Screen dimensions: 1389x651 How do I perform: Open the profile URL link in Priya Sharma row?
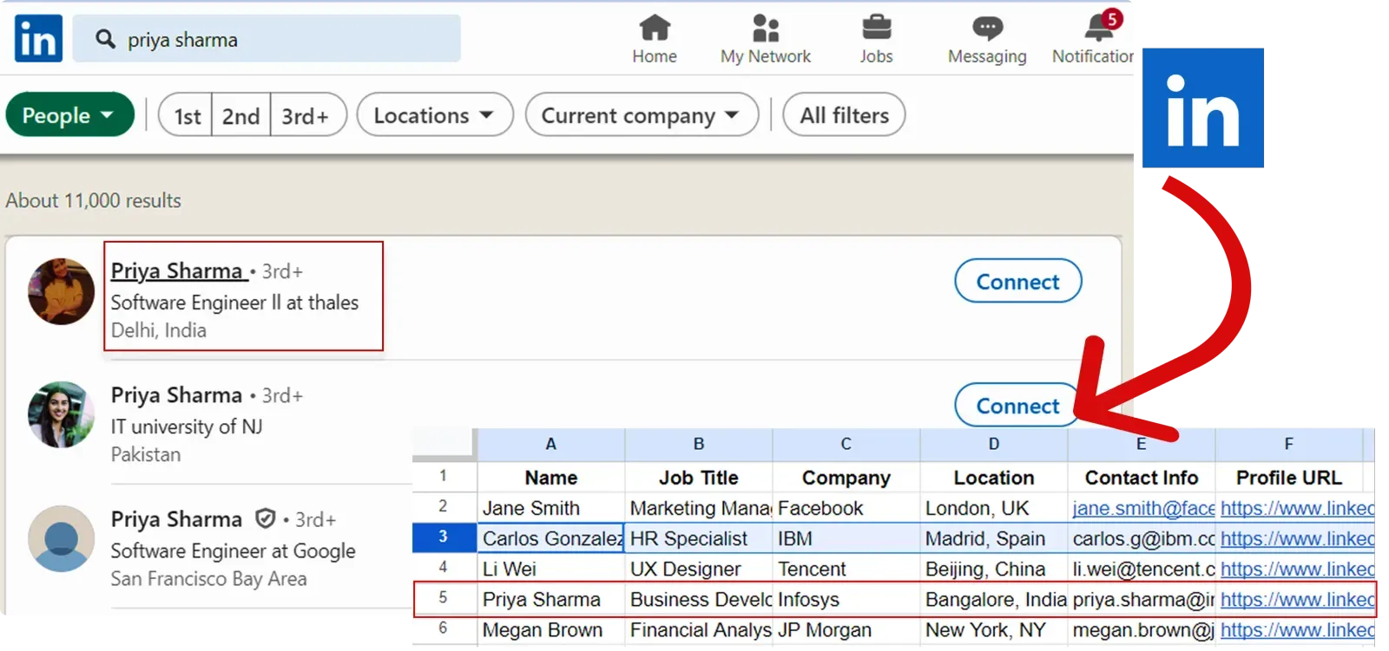(x=1297, y=599)
